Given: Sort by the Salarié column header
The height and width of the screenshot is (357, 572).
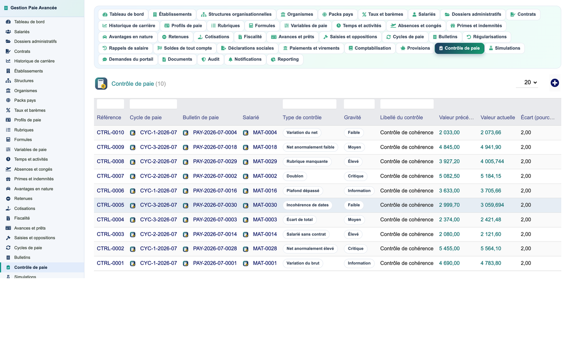Looking at the screenshot, I should pyautogui.click(x=251, y=117).
